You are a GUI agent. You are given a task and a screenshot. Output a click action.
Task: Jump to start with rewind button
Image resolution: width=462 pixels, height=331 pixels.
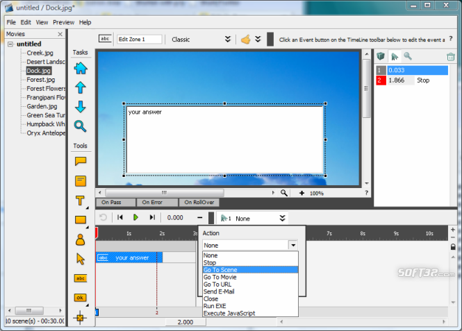pyautogui.click(x=120, y=217)
